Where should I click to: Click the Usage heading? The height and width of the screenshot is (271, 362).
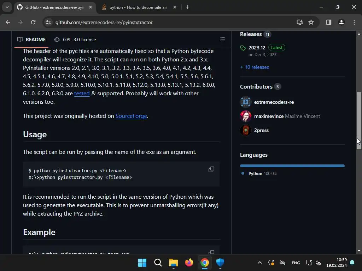pyautogui.click(x=35, y=134)
